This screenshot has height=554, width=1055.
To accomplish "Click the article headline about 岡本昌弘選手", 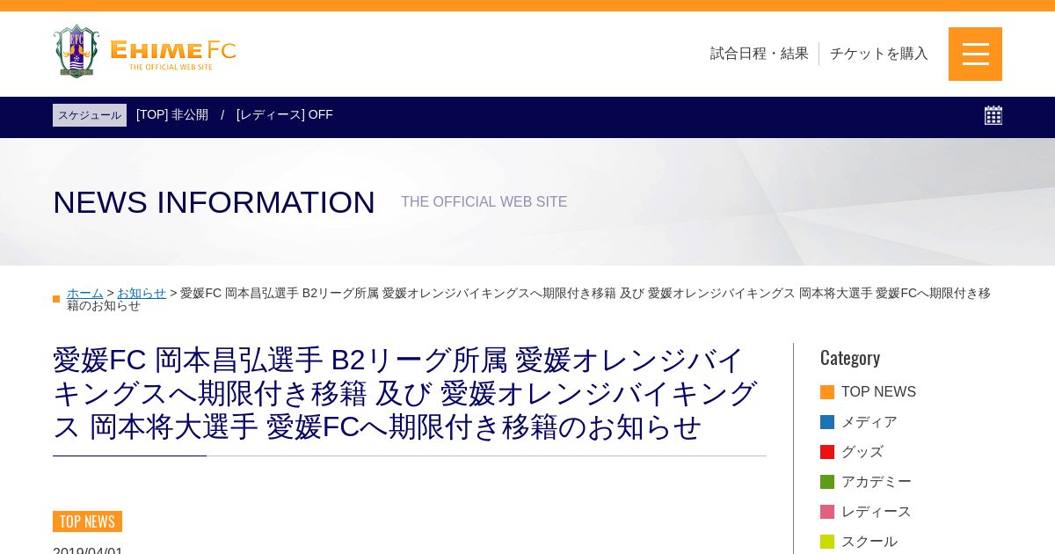I will (405, 393).
